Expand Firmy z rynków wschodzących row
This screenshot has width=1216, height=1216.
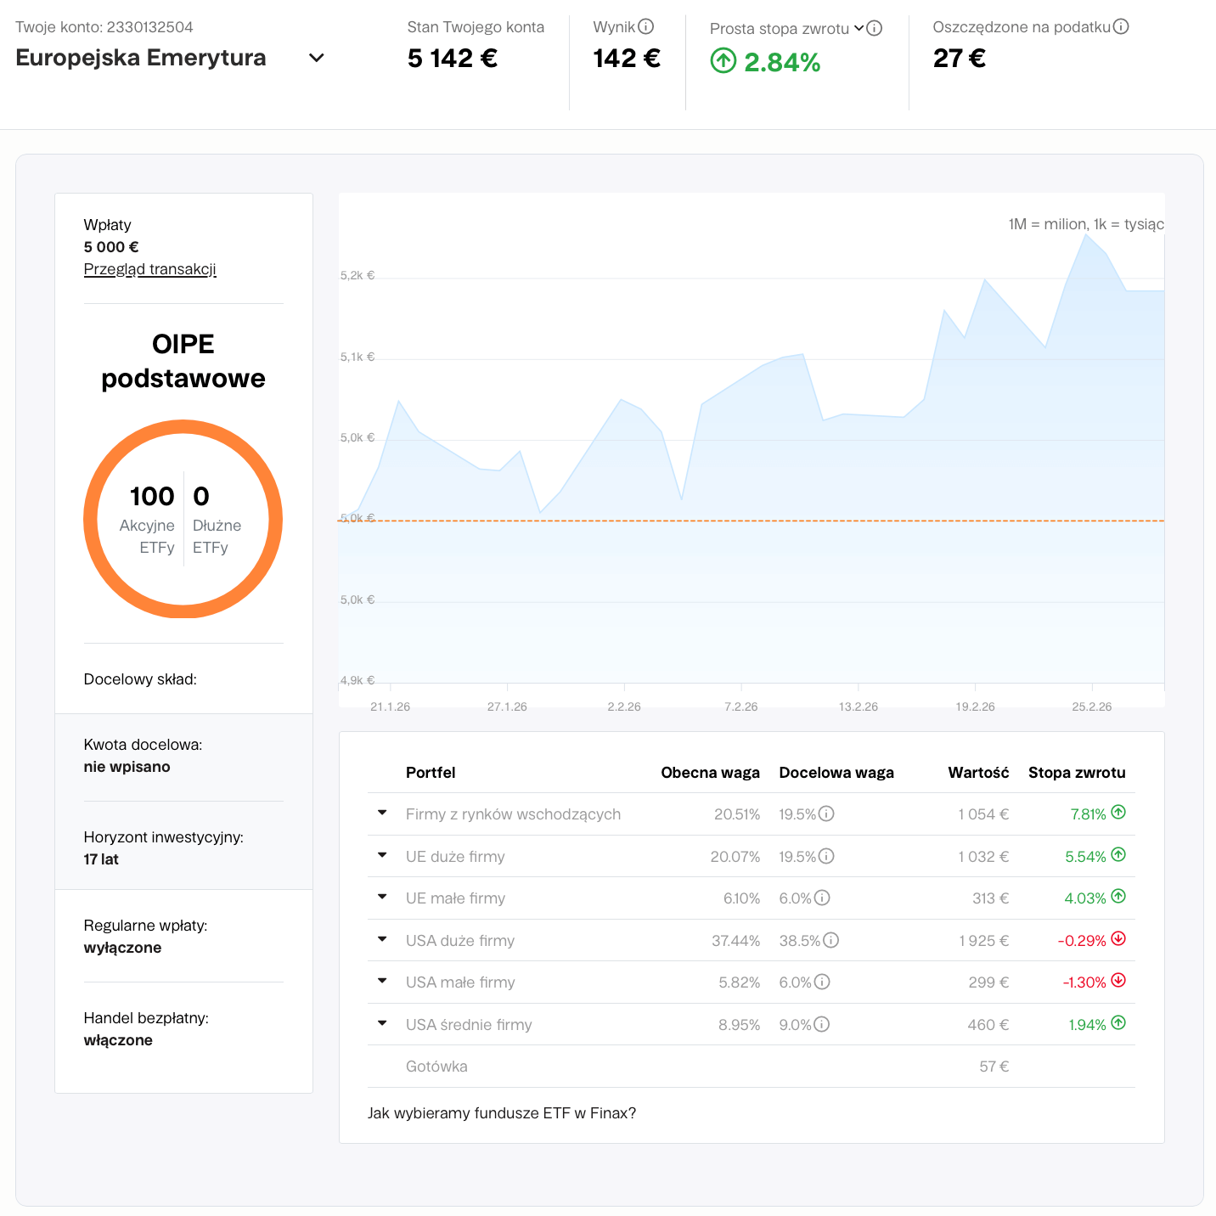coord(382,813)
